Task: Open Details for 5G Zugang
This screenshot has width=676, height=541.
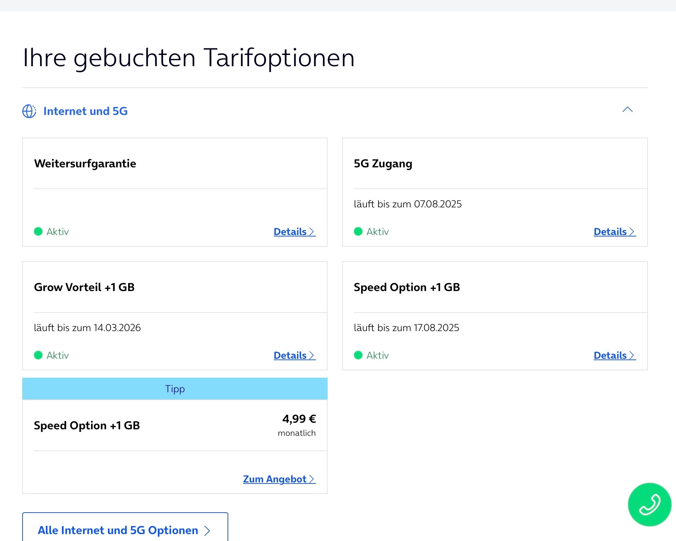Action: 614,232
